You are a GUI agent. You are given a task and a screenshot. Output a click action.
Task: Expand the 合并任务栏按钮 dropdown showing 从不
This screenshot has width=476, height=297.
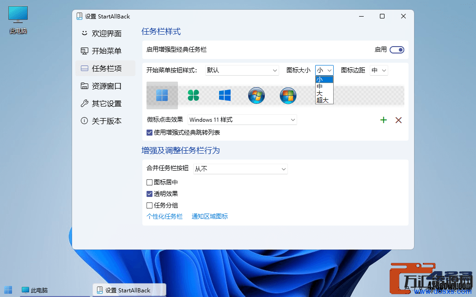pos(240,169)
